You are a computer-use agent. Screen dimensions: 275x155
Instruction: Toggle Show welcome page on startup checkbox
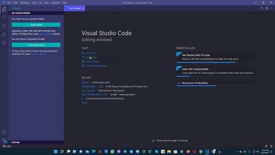click(x=153, y=140)
